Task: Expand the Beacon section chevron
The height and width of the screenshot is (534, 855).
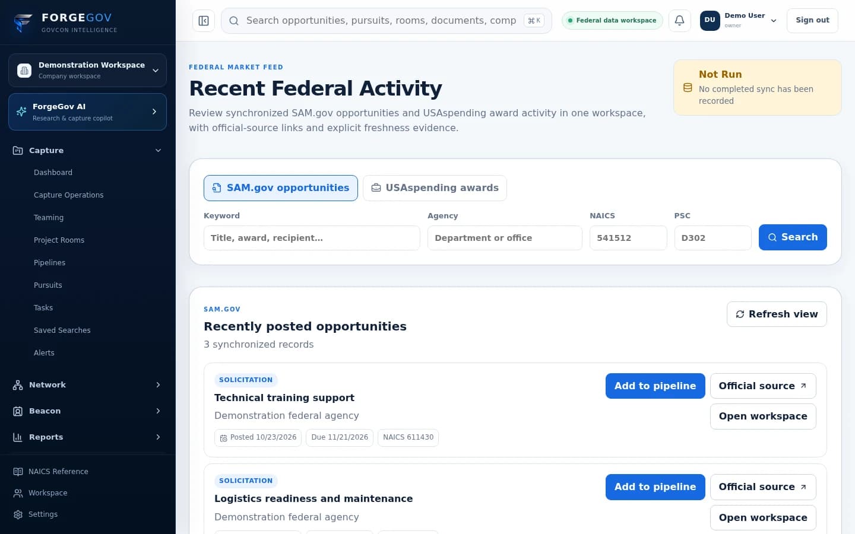Action: click(159, 411)
